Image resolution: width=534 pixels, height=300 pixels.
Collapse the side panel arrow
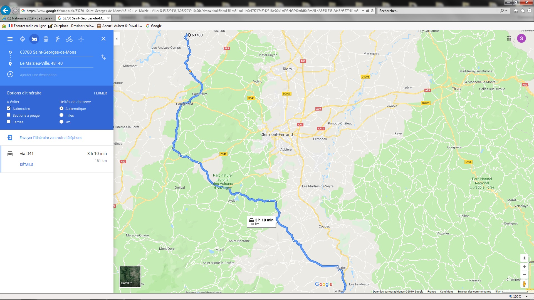[x=117, y=39]
